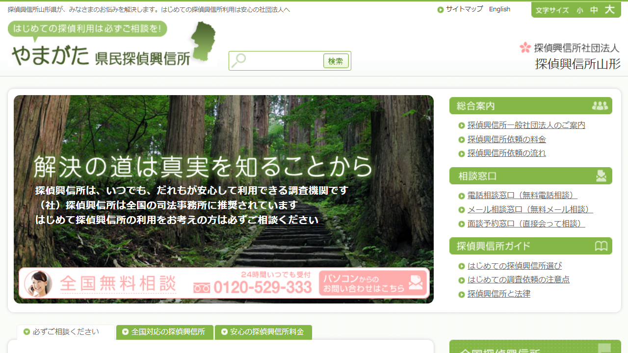Click the people icon on 総合案内 header

pos(600,105)
